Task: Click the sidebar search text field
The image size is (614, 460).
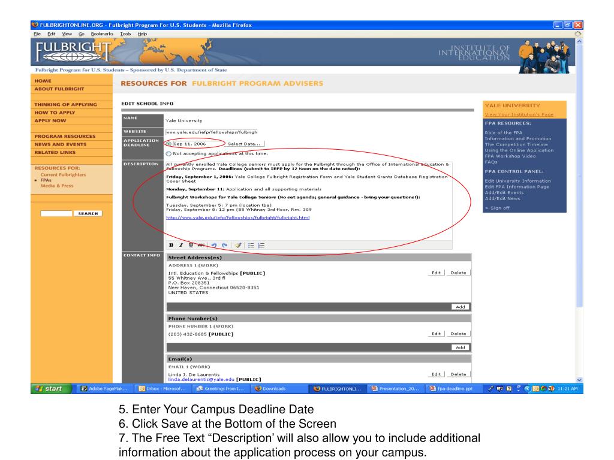Action: coord(56,214)
